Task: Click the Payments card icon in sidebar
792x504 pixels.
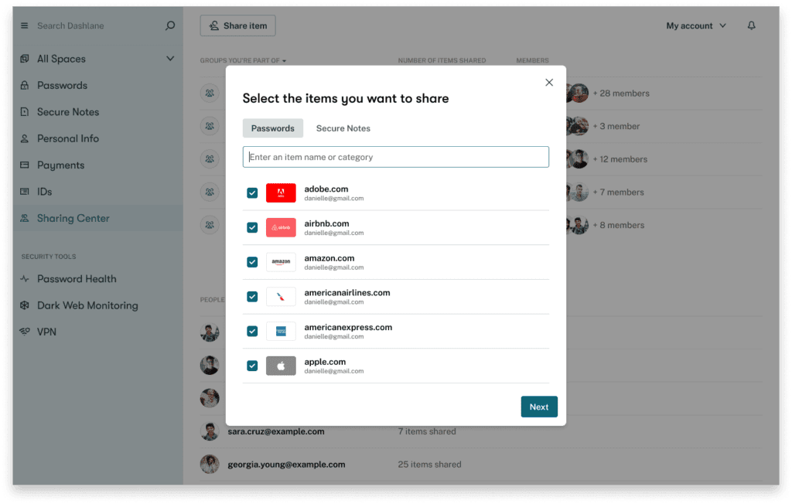Action: click(x=24, y=165)
